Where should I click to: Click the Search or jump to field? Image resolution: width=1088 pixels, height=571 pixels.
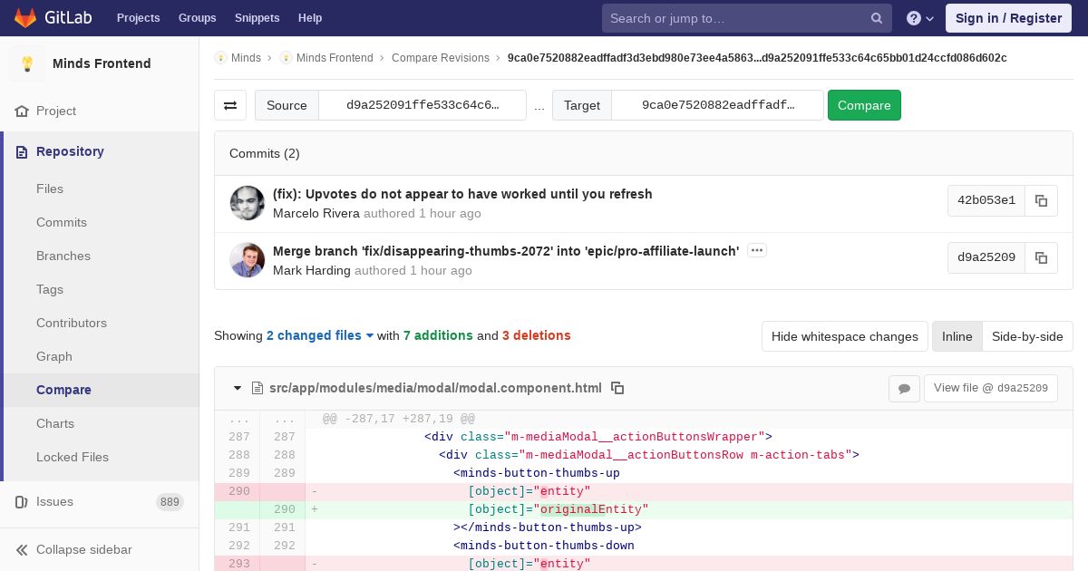pos(734,18)
